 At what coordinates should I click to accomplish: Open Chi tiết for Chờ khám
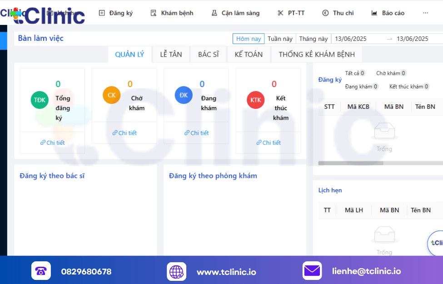(x=124, y=133)
